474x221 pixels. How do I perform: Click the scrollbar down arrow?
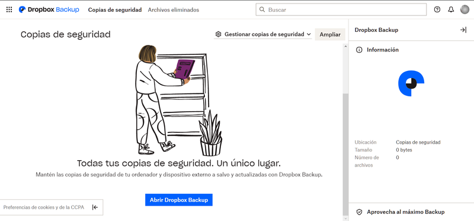point(345,218)
